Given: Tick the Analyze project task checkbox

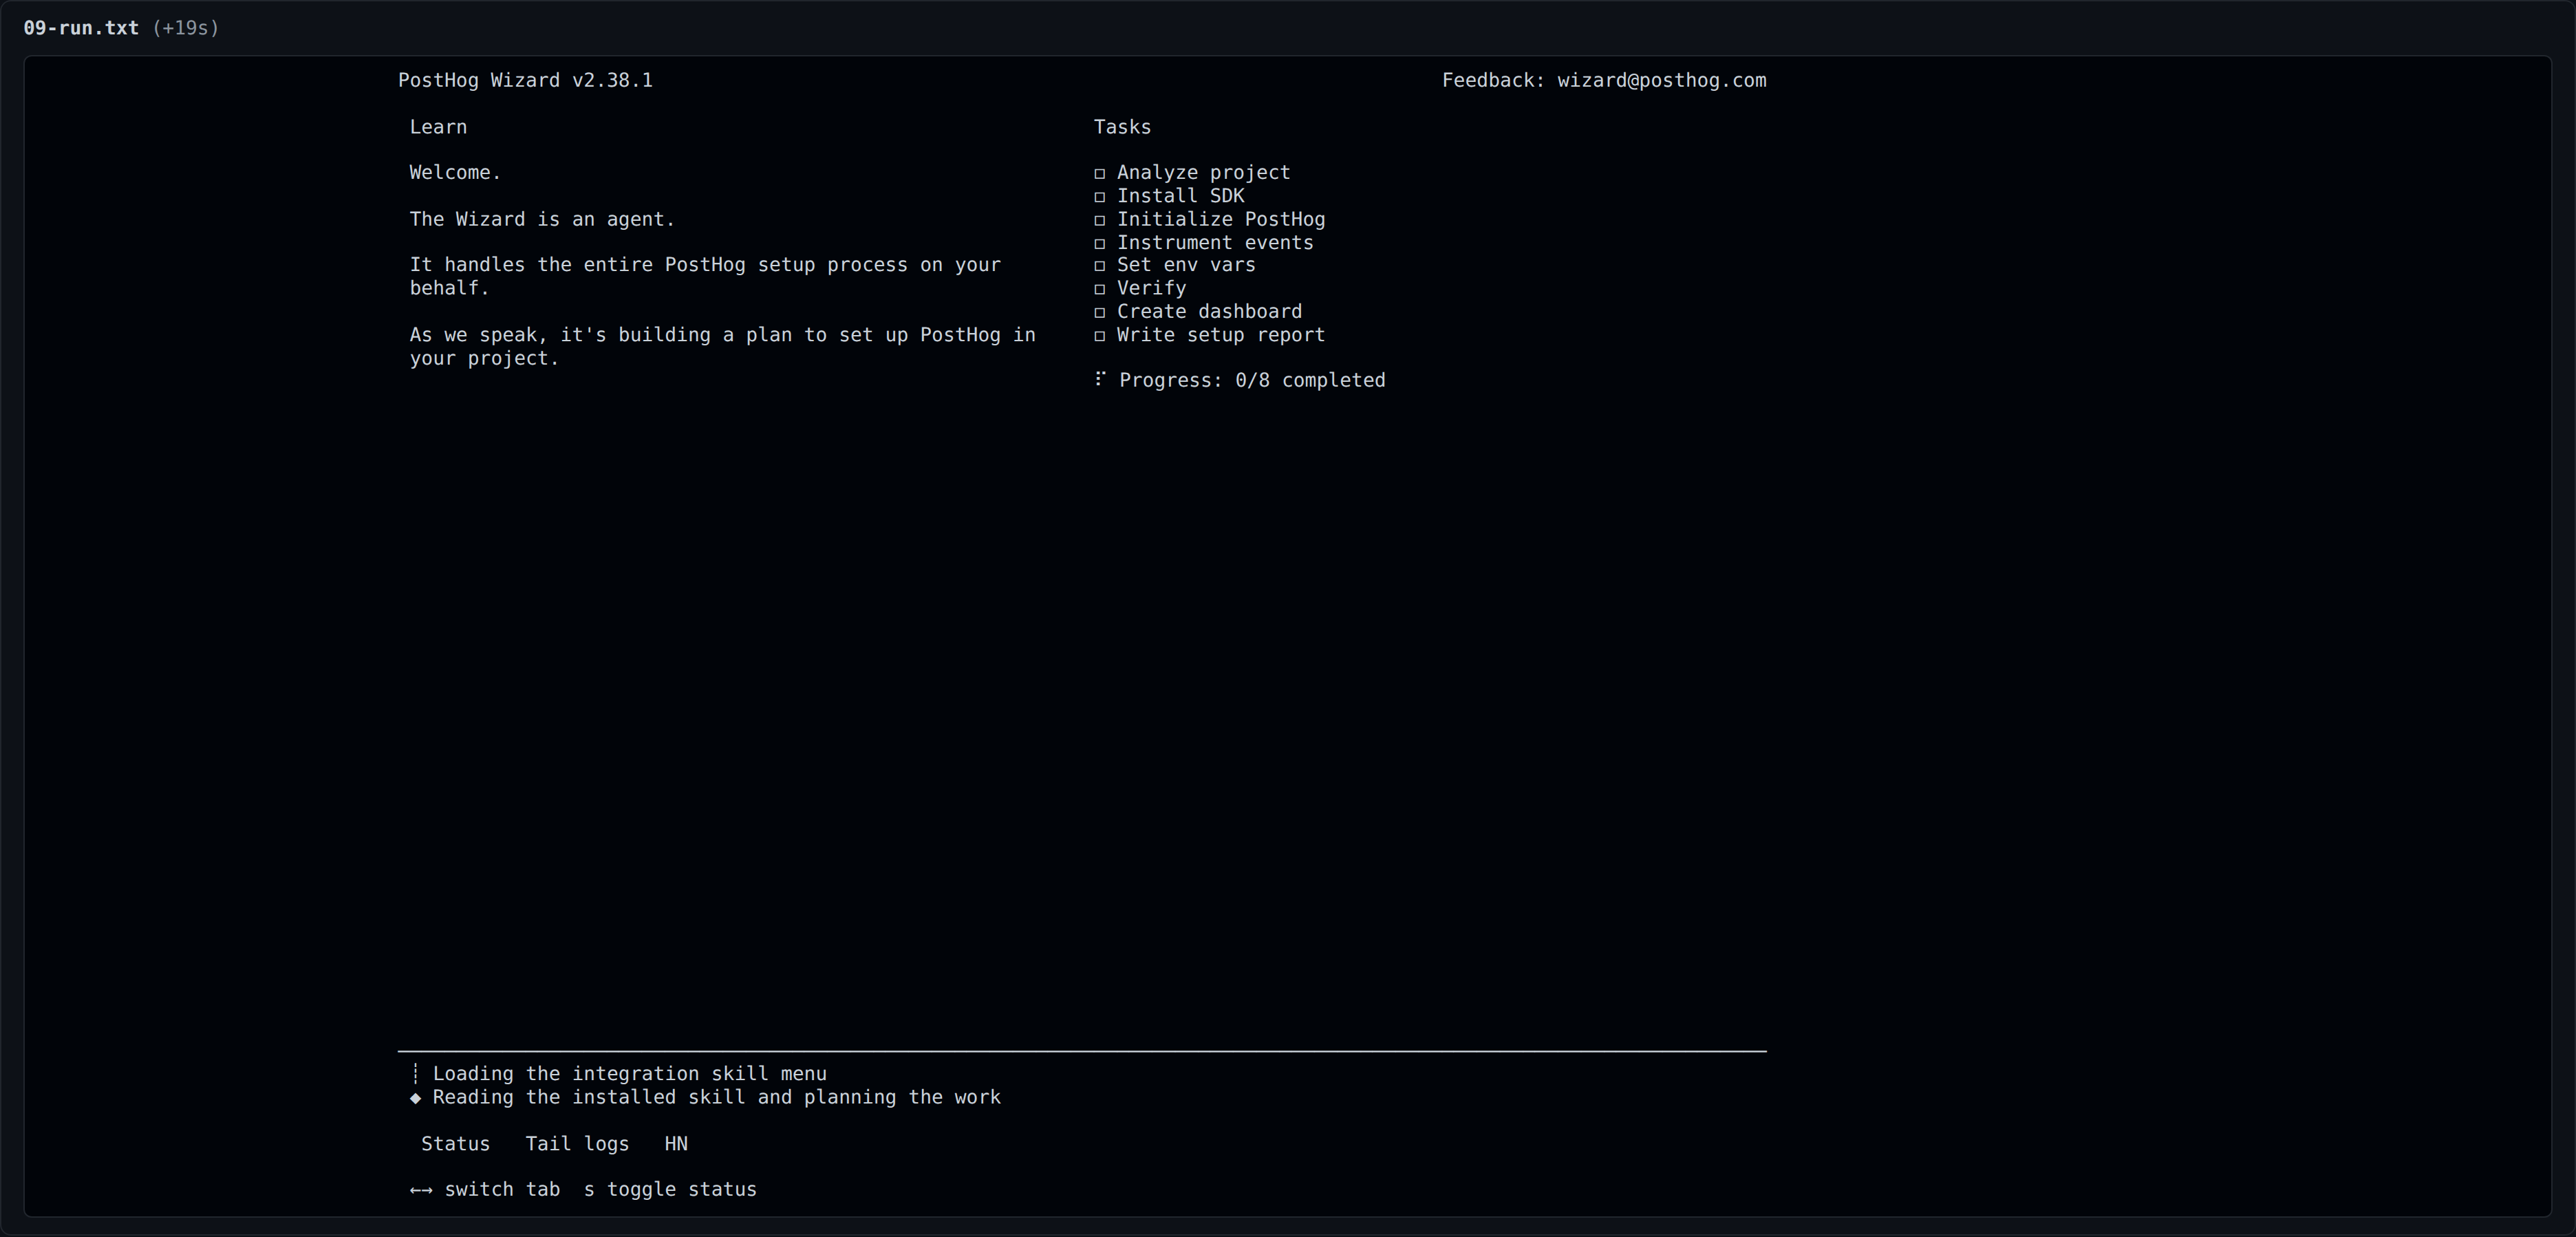Looking at the screenshot, I should (x=1099, y=174).
